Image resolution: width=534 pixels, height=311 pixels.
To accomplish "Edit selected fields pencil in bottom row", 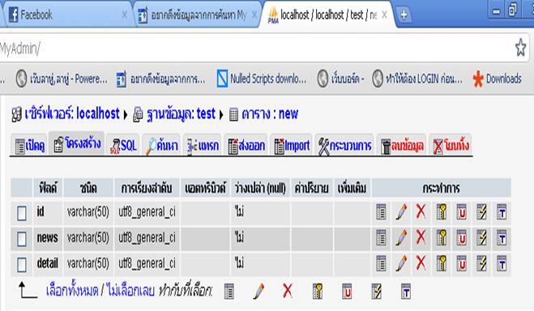I will 258,292.
